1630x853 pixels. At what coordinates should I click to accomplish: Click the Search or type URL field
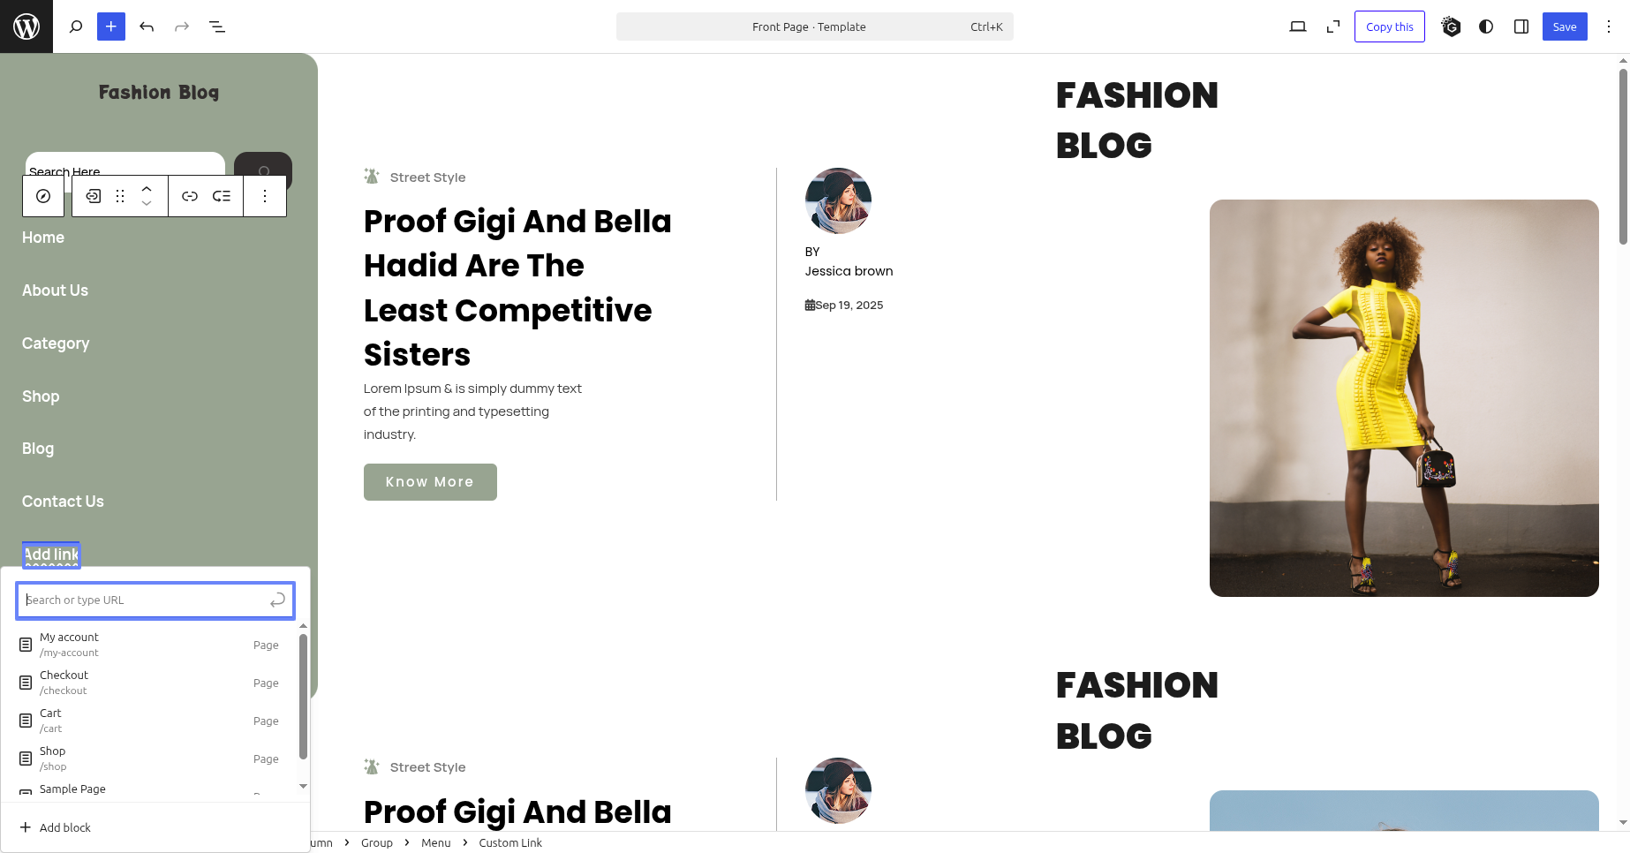point(146,600)
